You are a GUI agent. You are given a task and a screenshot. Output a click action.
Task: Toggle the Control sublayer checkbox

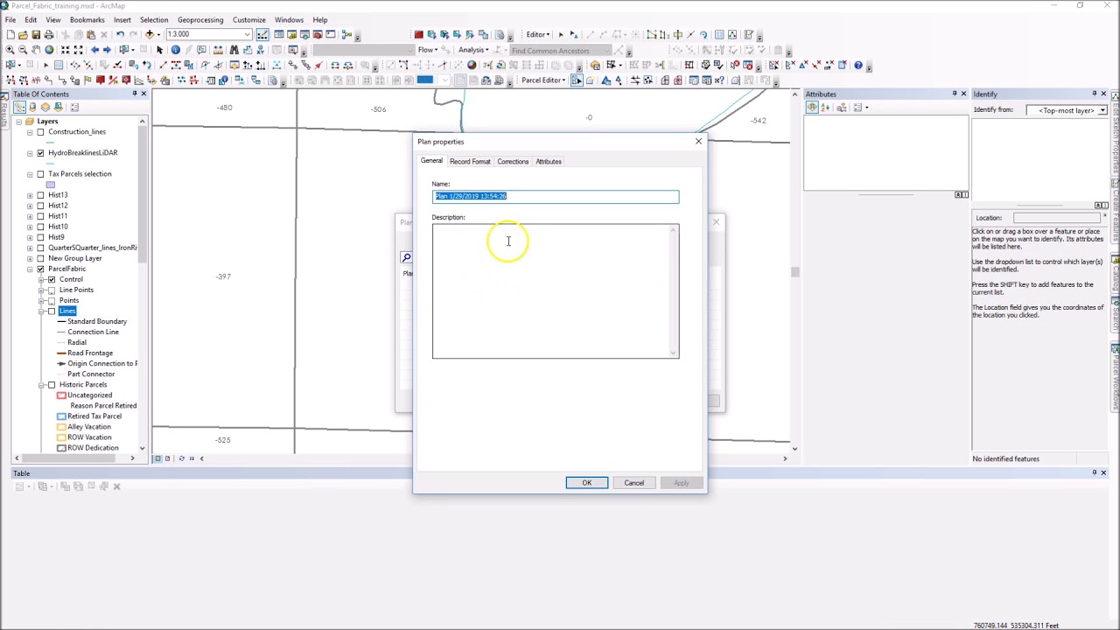(x=51, y=278)
